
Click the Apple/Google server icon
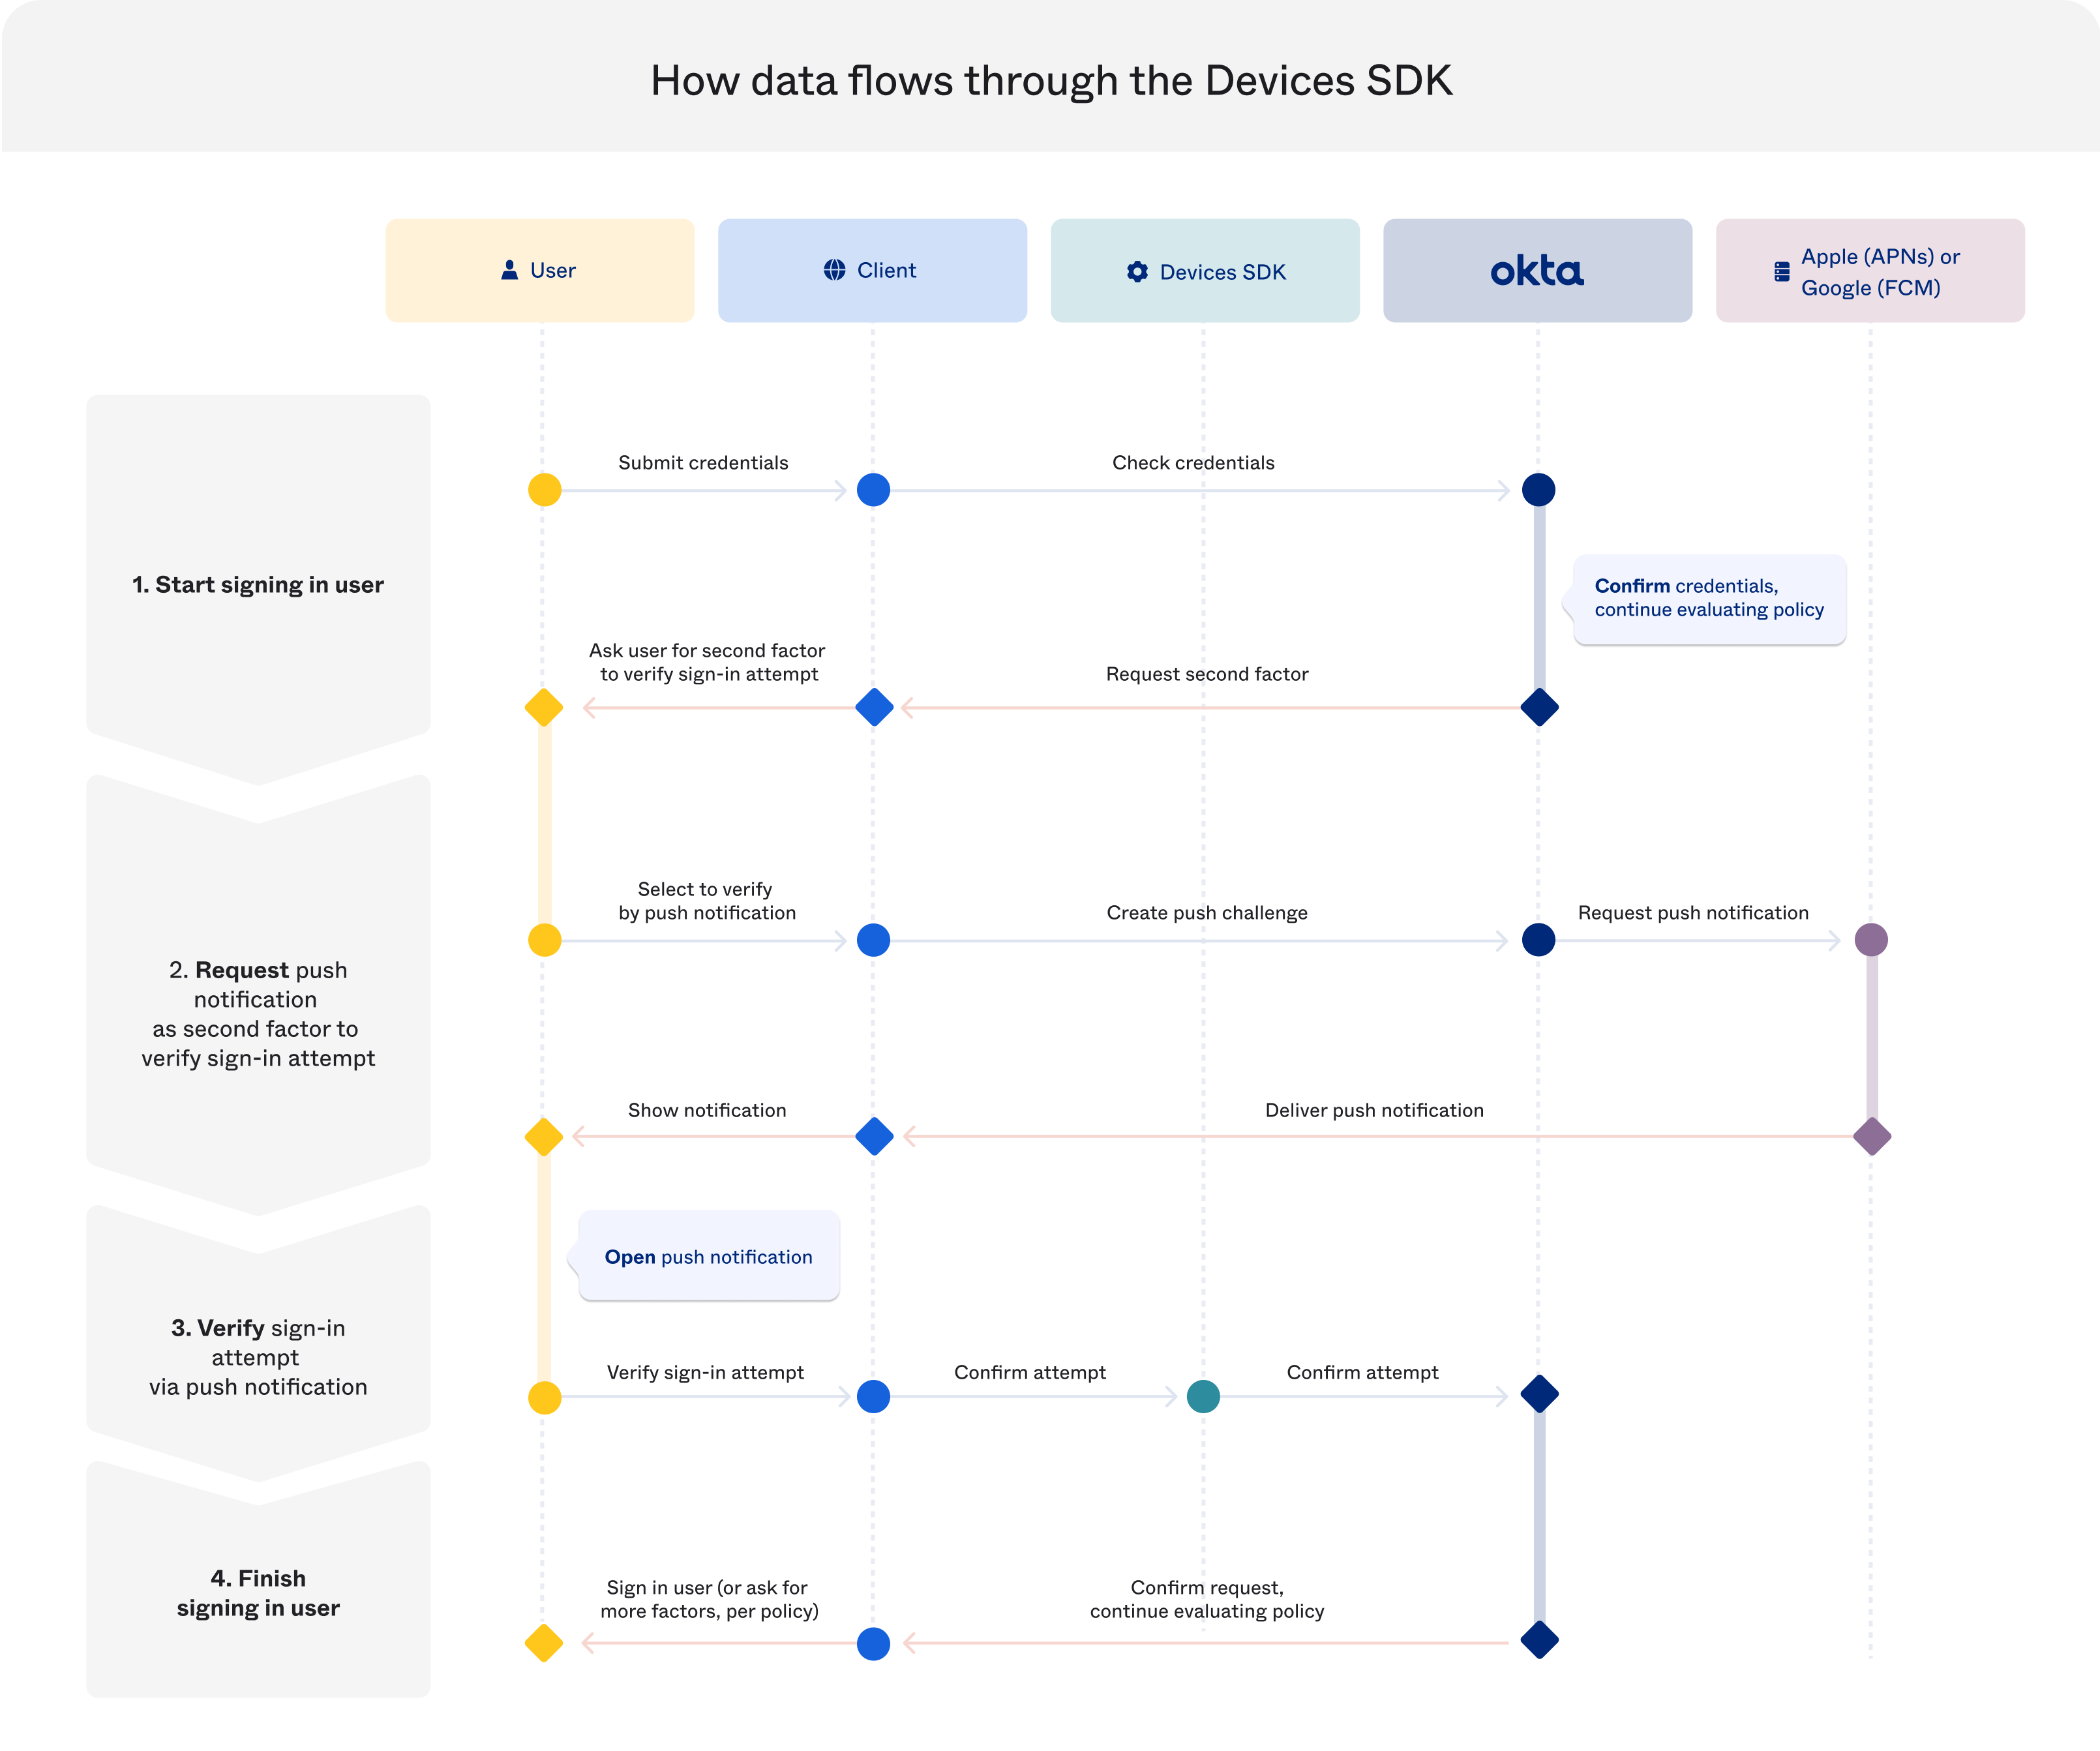[1781, 272]
